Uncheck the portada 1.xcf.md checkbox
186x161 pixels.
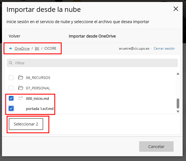[11, 109]
